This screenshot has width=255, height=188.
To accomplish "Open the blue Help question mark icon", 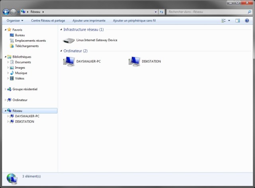I will point(247,21).
